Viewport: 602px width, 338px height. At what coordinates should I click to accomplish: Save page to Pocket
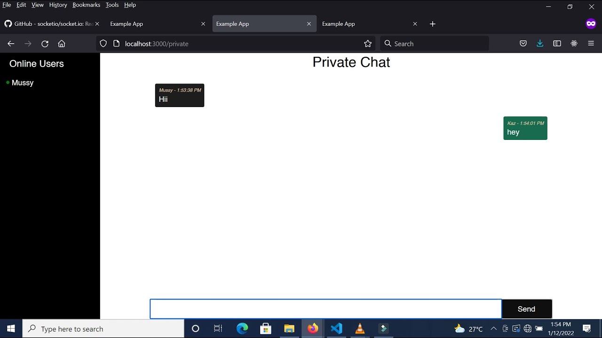(523, 44)
